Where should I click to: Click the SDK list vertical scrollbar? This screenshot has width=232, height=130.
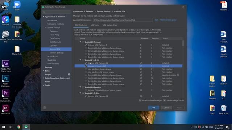[x=183, y=43]
